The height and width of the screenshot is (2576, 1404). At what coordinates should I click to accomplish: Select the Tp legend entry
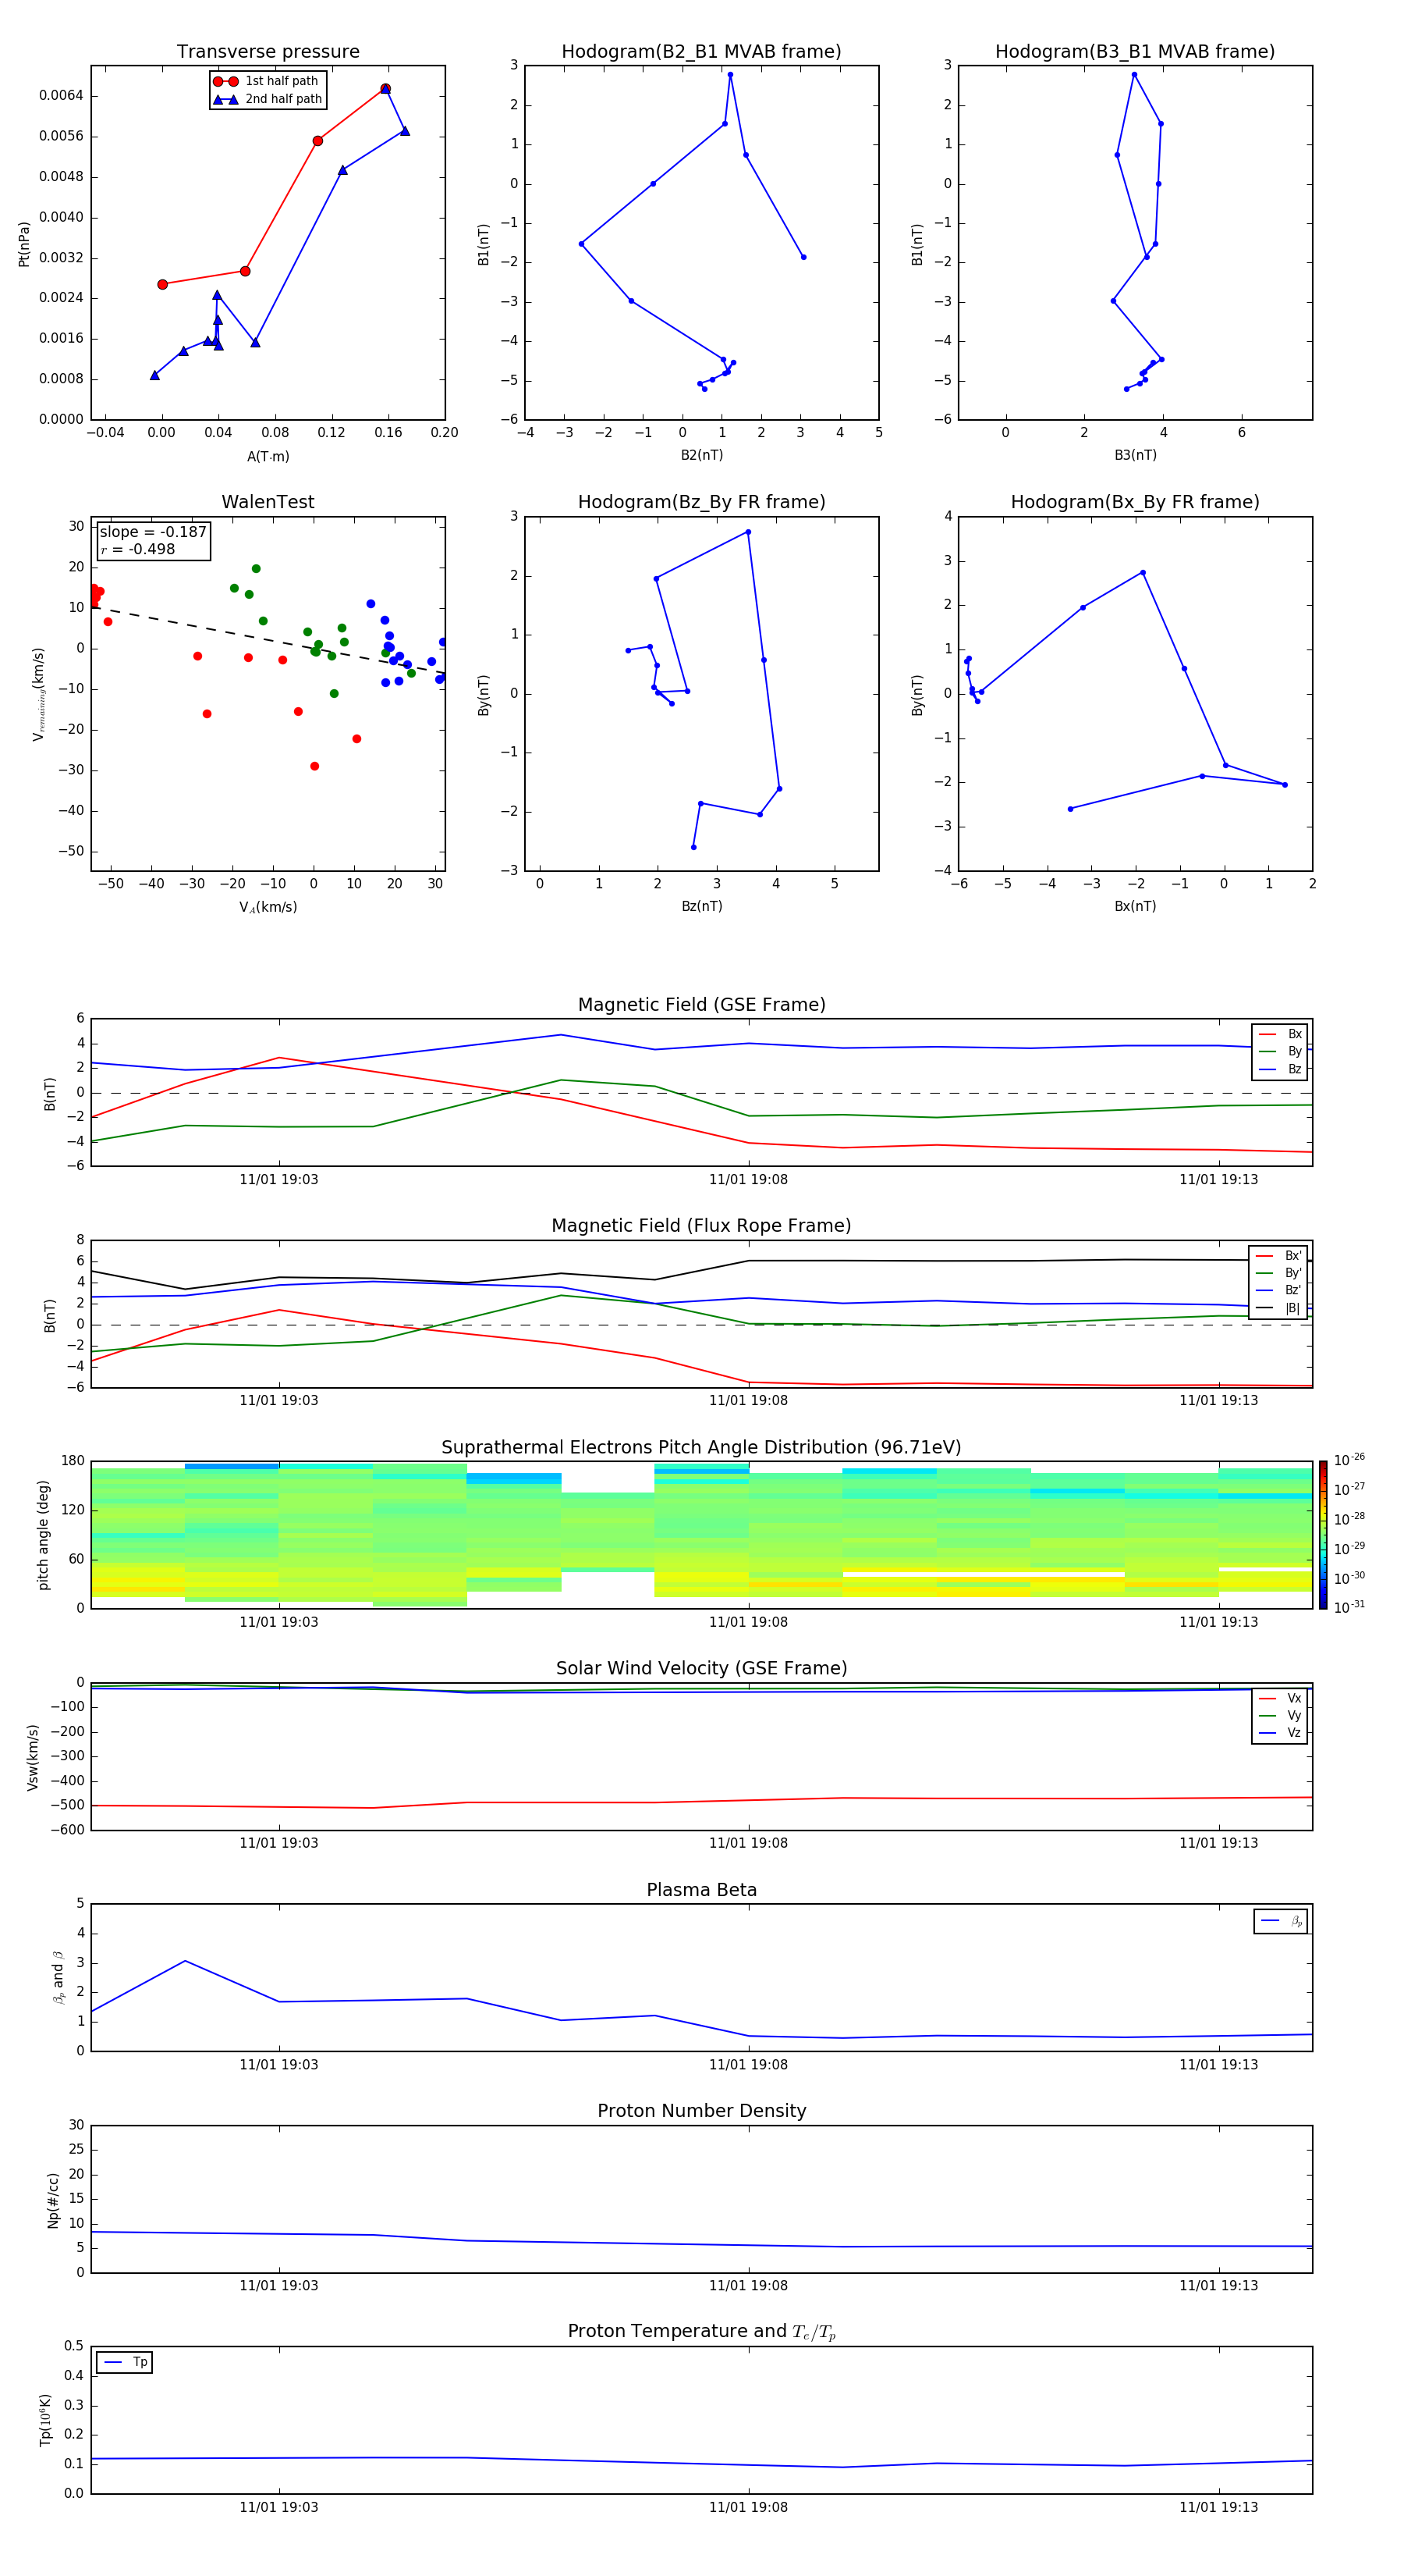tap(125, 2362)
